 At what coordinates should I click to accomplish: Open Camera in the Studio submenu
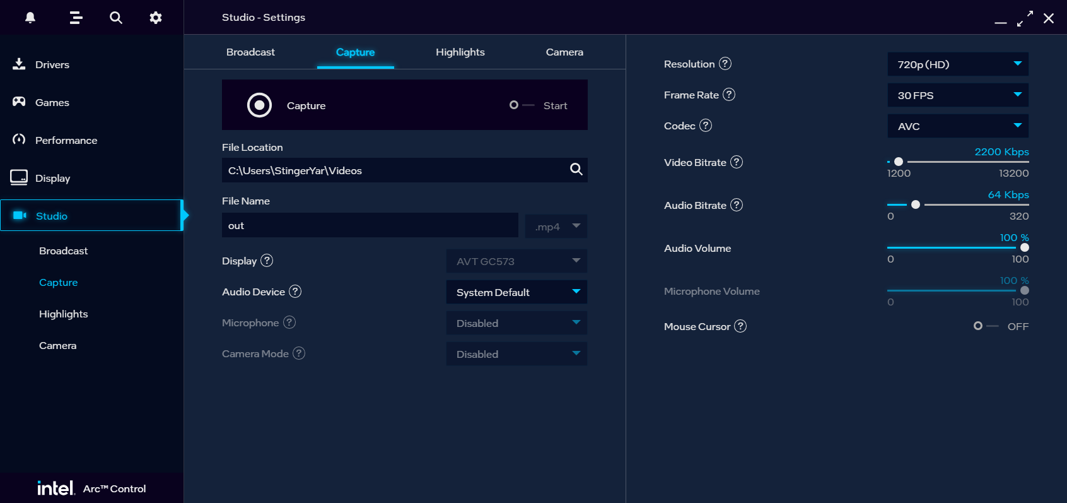(x=58, y=346)
